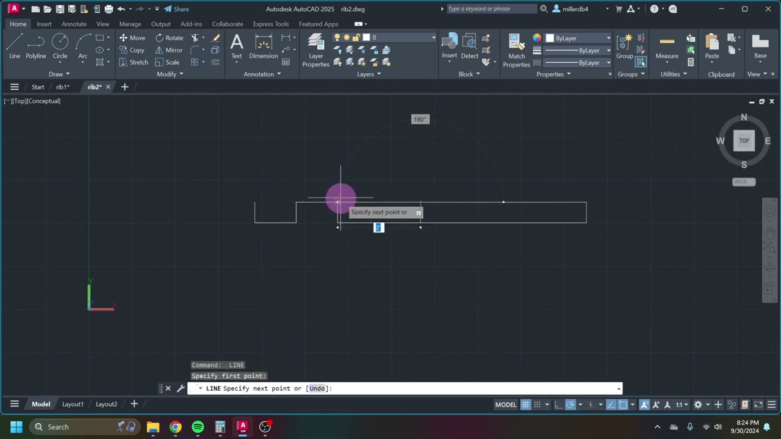
Task: Start the Dimension tool
Action: [264, 46]
